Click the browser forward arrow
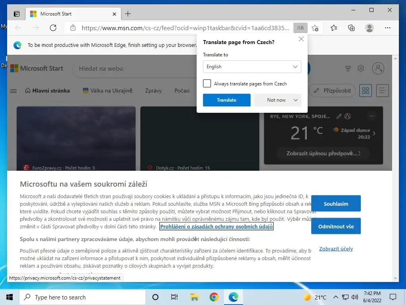The image size is (406, 305). pyautogui.click(x=36, y=28)
